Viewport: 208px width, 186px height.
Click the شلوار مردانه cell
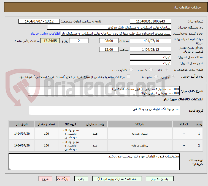(140, 134)
